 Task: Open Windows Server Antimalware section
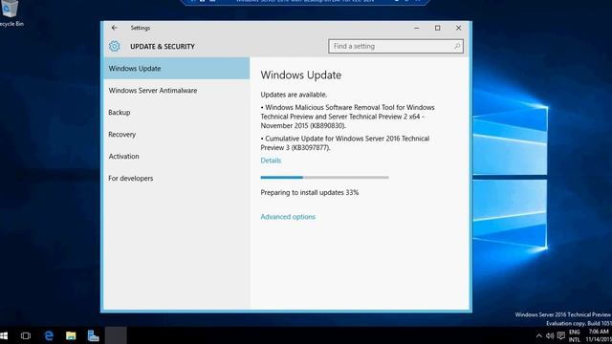(x=176, y=91)
